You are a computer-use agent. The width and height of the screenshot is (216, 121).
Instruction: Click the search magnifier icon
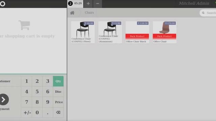[203, 13]
